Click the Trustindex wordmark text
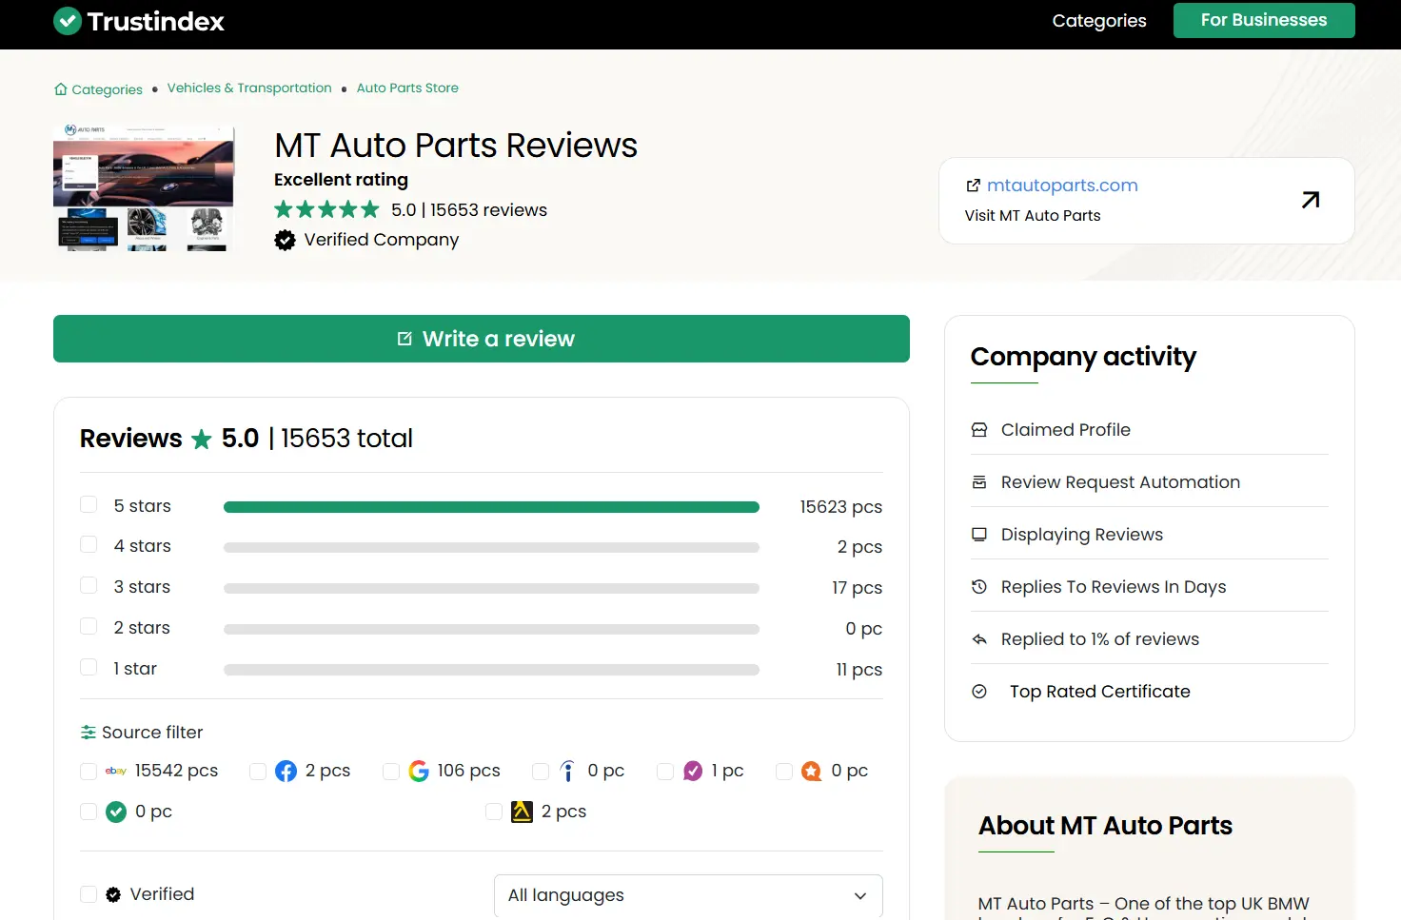This screenshot has width=1401, height=920. (156, 21)
